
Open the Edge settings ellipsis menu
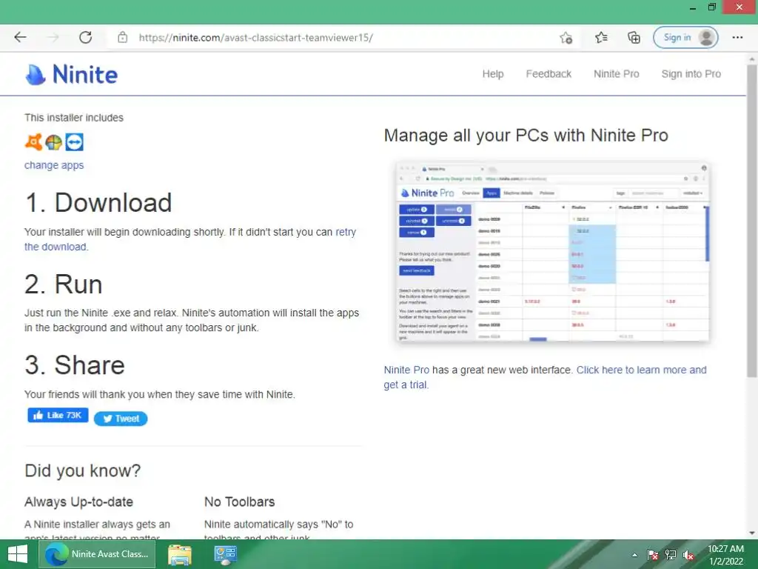click(737, 37)
